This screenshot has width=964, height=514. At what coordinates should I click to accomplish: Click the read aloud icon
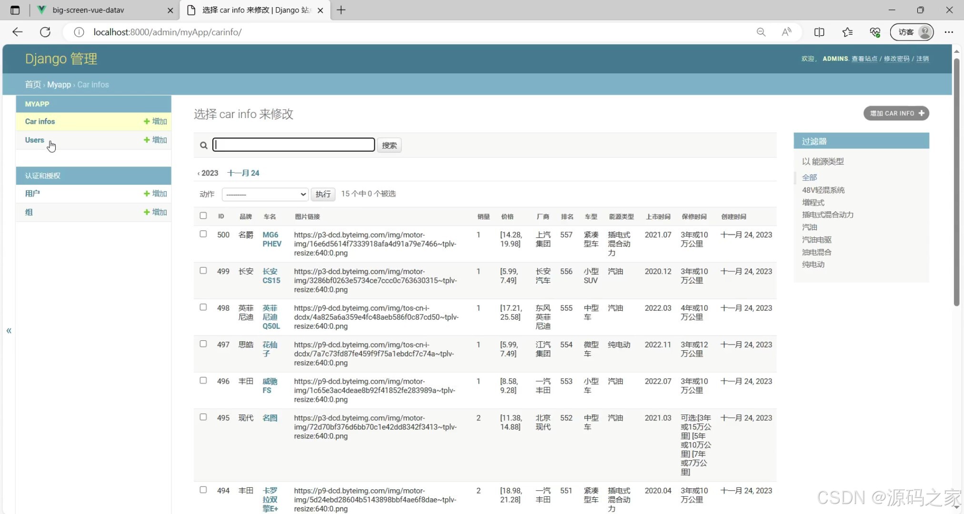tap(786, 32)
